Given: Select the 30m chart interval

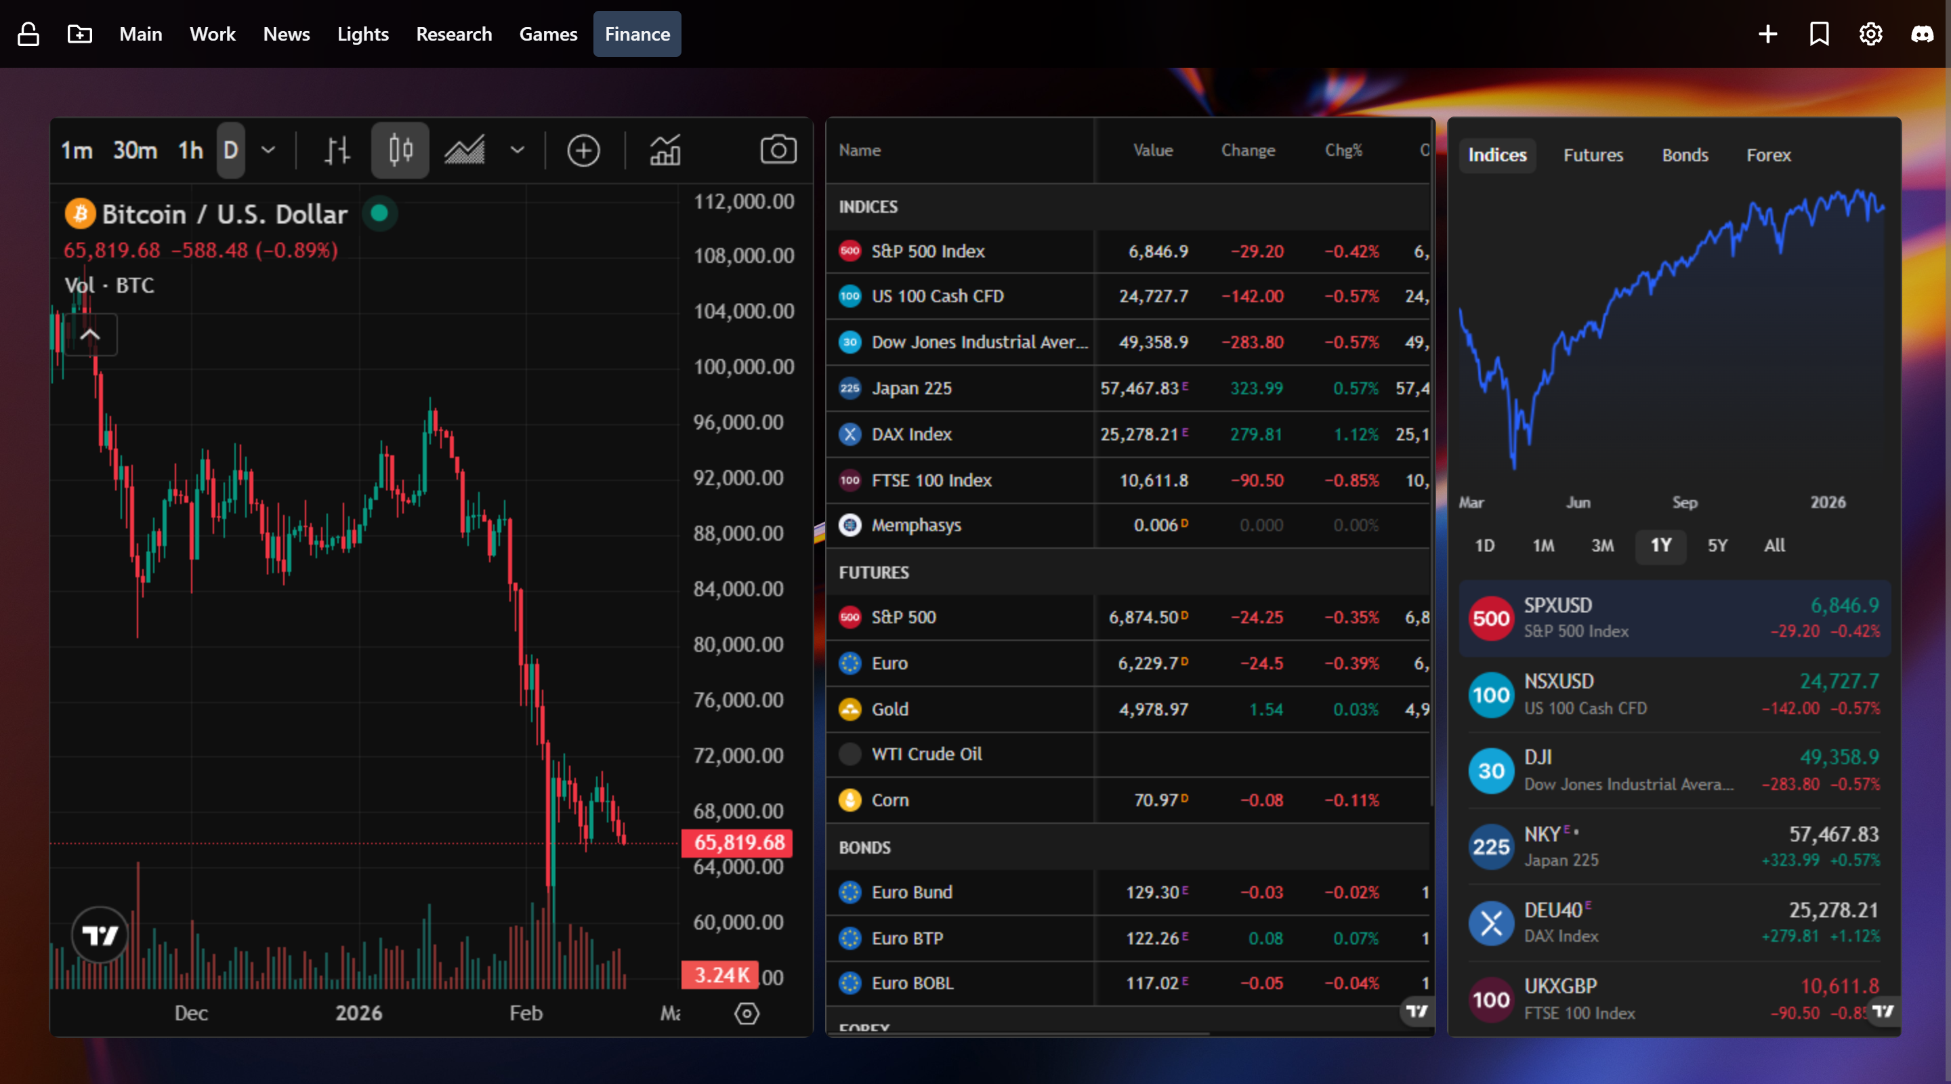Looking at the screenshot, I should (x=135, y=150).
